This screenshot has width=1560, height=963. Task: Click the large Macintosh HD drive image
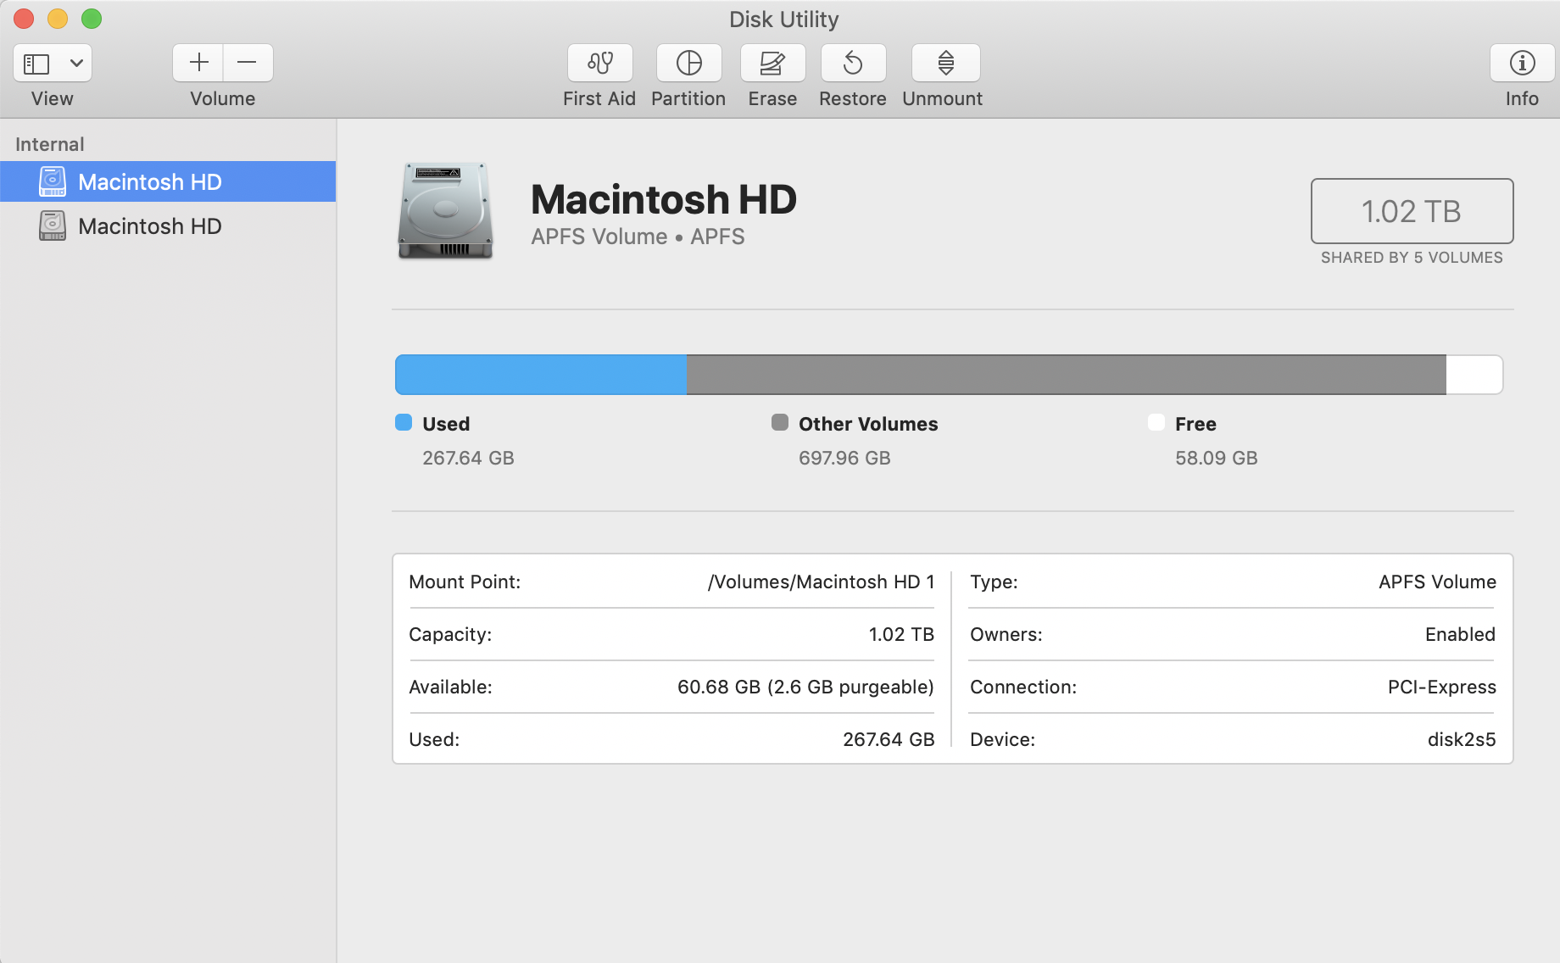(445, 210)
